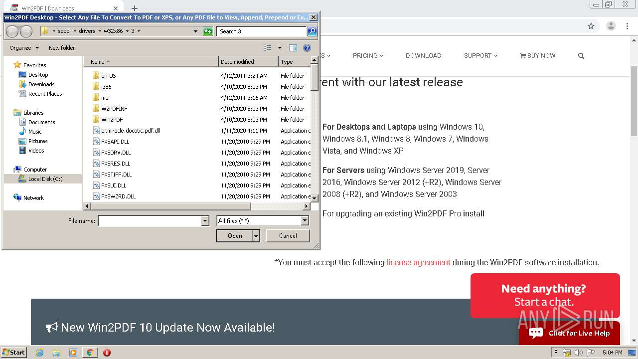Click for Live Help chat button
The image size is (638, 359).
tap(569, 333)
